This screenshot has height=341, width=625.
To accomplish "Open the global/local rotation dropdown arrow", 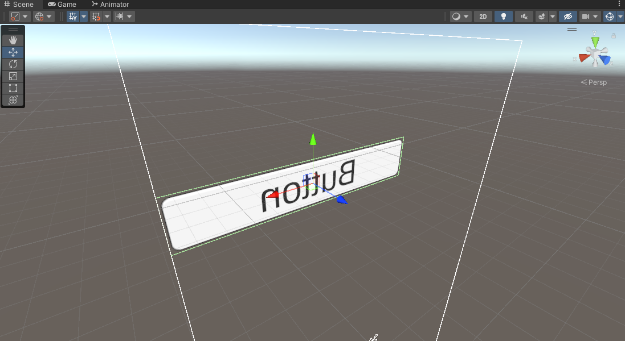I will click(49, 16).
